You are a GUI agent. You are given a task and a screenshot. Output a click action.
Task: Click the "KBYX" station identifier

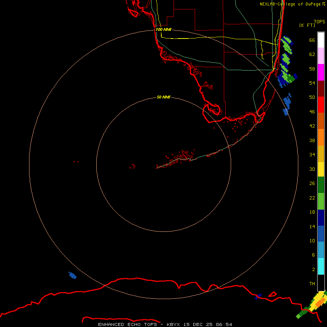pos(173,324)
